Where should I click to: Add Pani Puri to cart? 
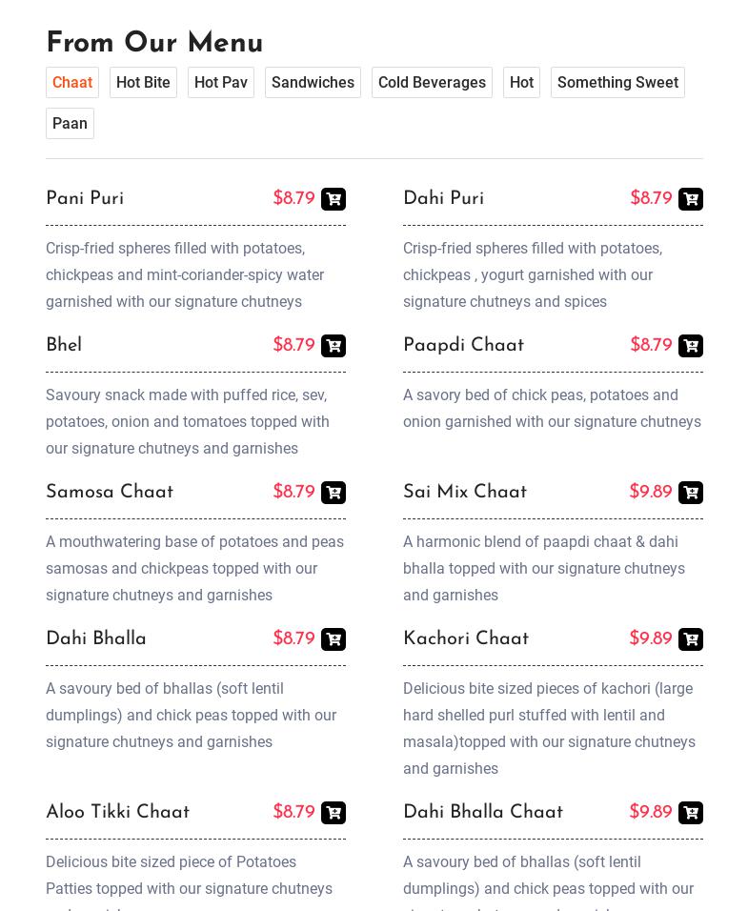tap(334, 199)
